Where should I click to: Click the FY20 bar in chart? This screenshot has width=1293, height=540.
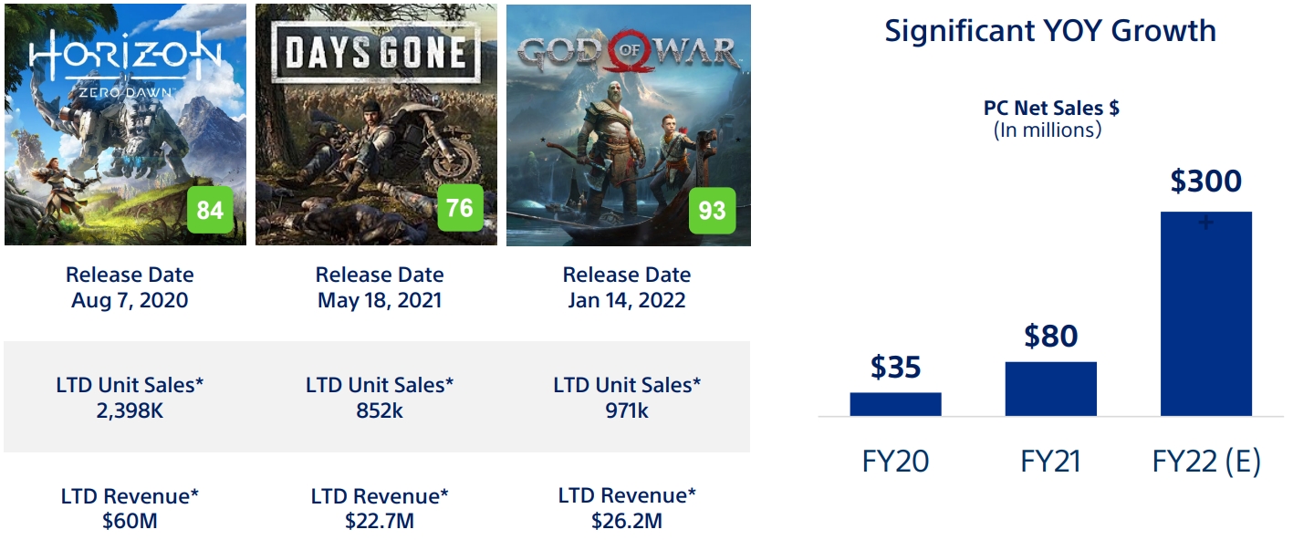click(895, 404)
